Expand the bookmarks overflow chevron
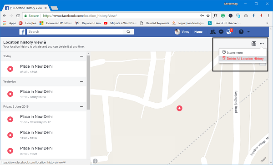Viewport: 273px width, 165px height. [x=268, y=23]
